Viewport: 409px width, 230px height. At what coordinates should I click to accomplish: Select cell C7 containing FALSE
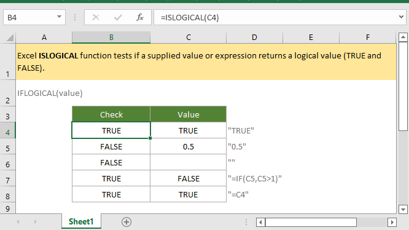tap(189, 178)
